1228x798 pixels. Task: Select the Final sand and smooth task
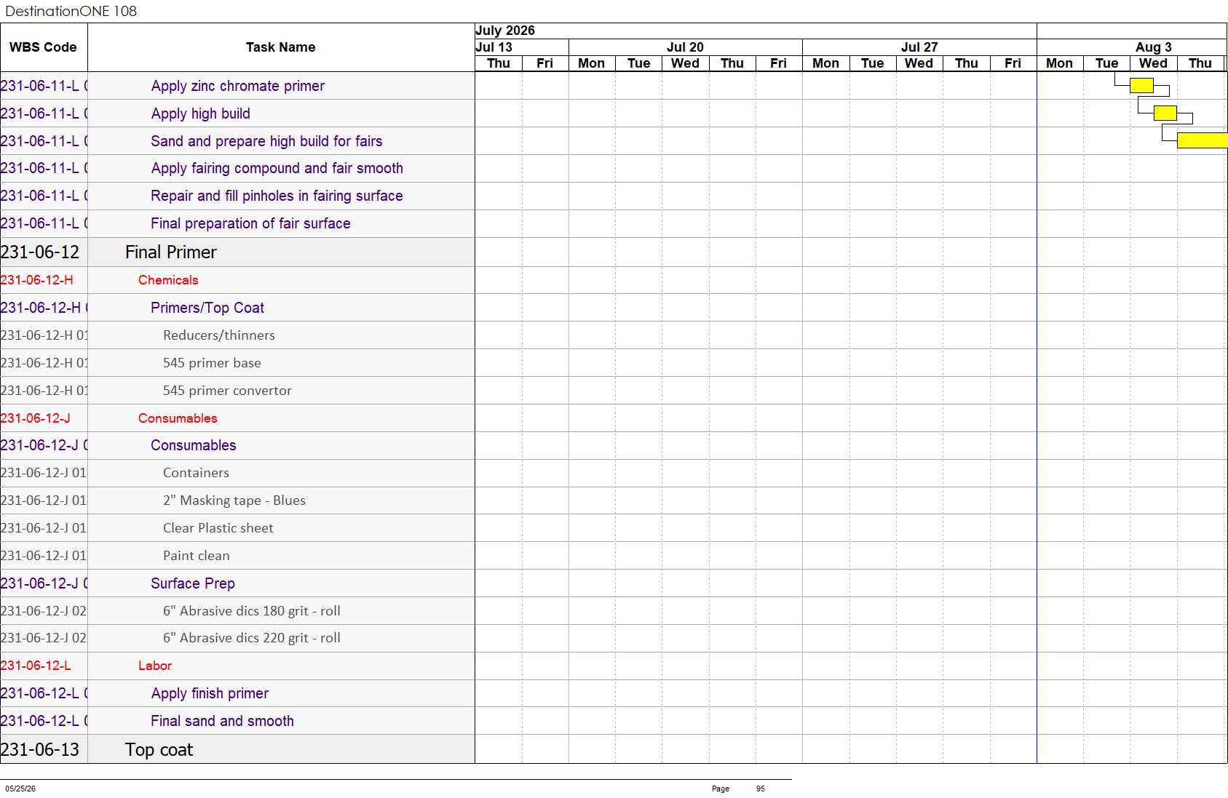222,721
